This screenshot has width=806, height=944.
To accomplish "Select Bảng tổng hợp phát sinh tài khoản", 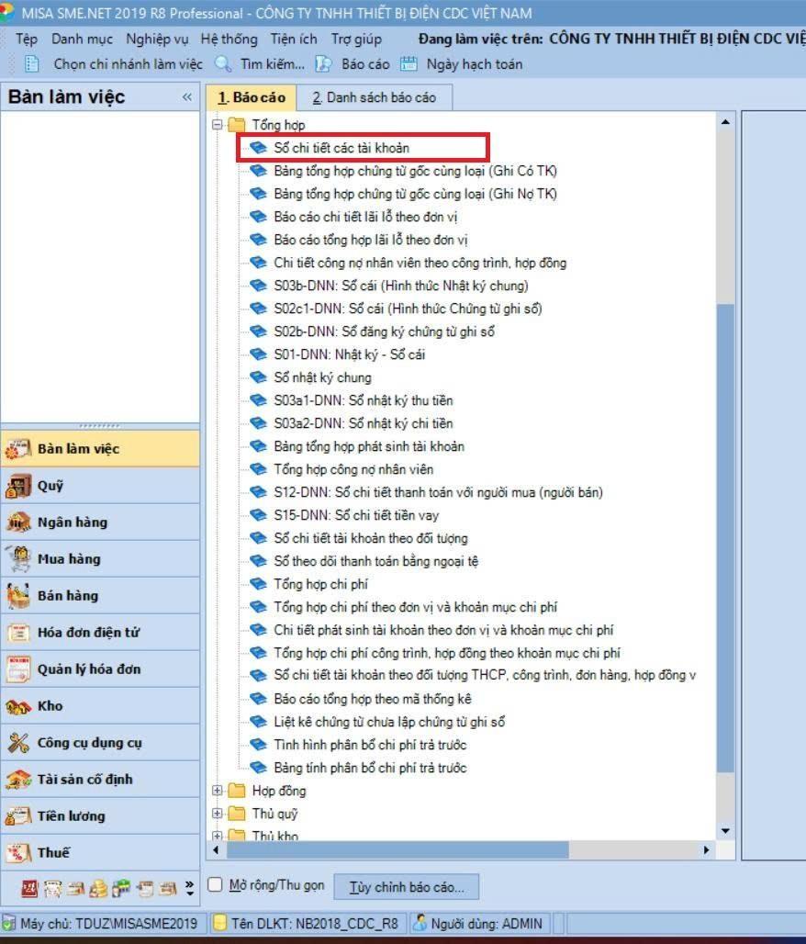I will [369, 446].
